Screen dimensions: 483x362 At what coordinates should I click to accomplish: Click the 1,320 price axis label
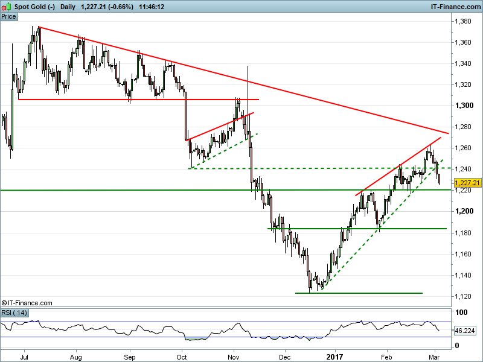(463, 84)
